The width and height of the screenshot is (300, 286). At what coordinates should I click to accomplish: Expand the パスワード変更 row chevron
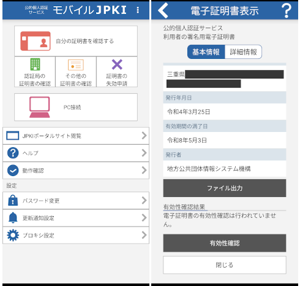(144, 200)
